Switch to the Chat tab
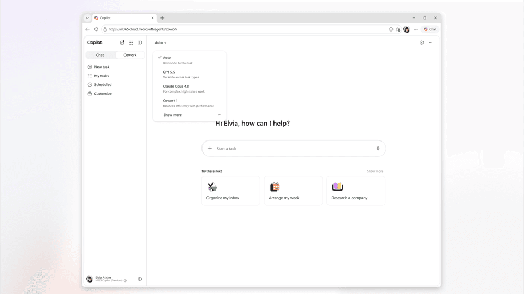 pyautogui.click(x=100, y=55)
